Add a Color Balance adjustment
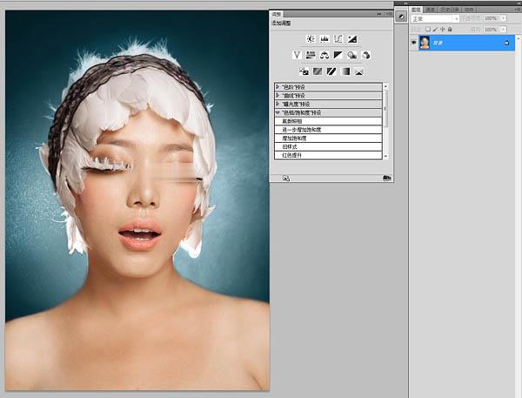Viewport: 522px width, 398px height. point(325,55)
